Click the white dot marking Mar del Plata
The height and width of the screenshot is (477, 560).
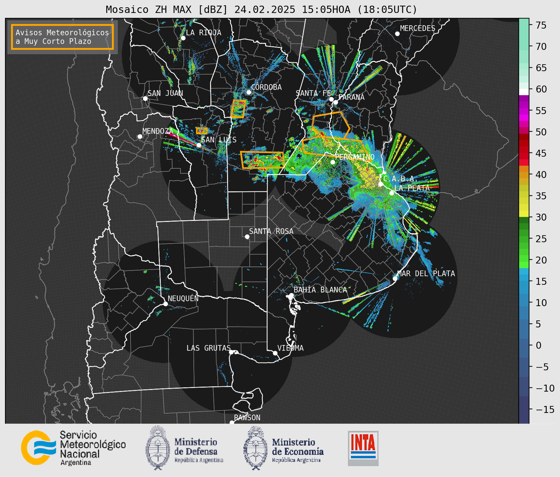(x=395, y=279)
